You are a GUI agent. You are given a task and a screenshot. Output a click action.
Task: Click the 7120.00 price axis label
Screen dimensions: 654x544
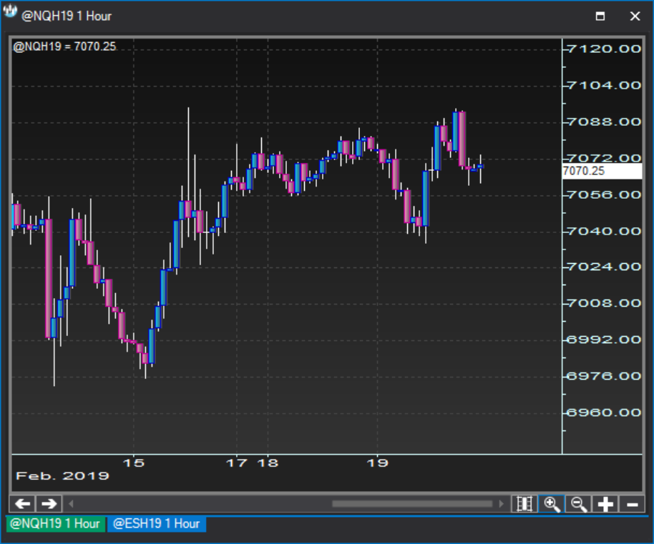pyautogui.click(x=605, y=49)
